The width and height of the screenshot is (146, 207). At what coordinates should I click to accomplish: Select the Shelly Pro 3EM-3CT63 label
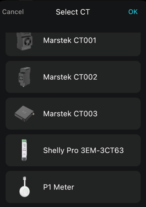click(83, 151)
